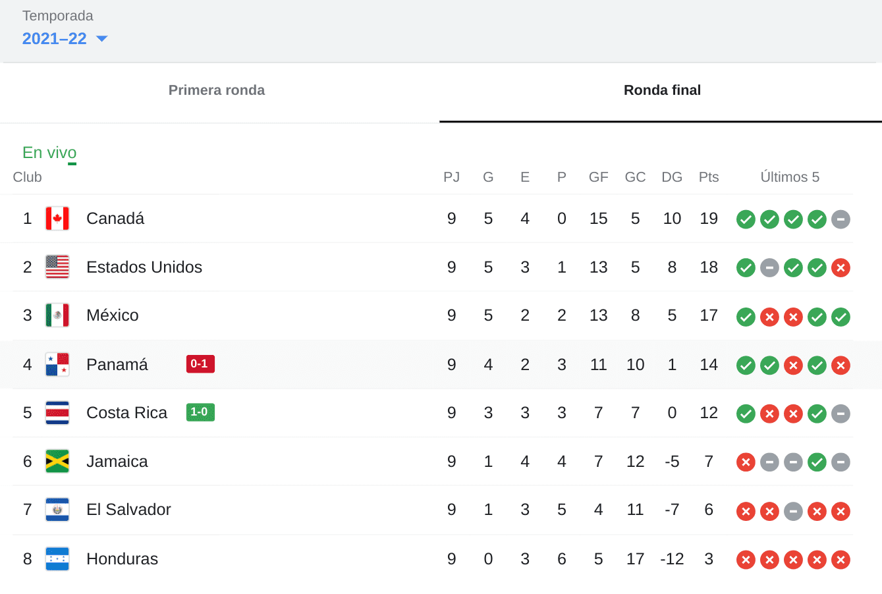
Task: Click the México flag icon
Action: click(x=57, y=315)
